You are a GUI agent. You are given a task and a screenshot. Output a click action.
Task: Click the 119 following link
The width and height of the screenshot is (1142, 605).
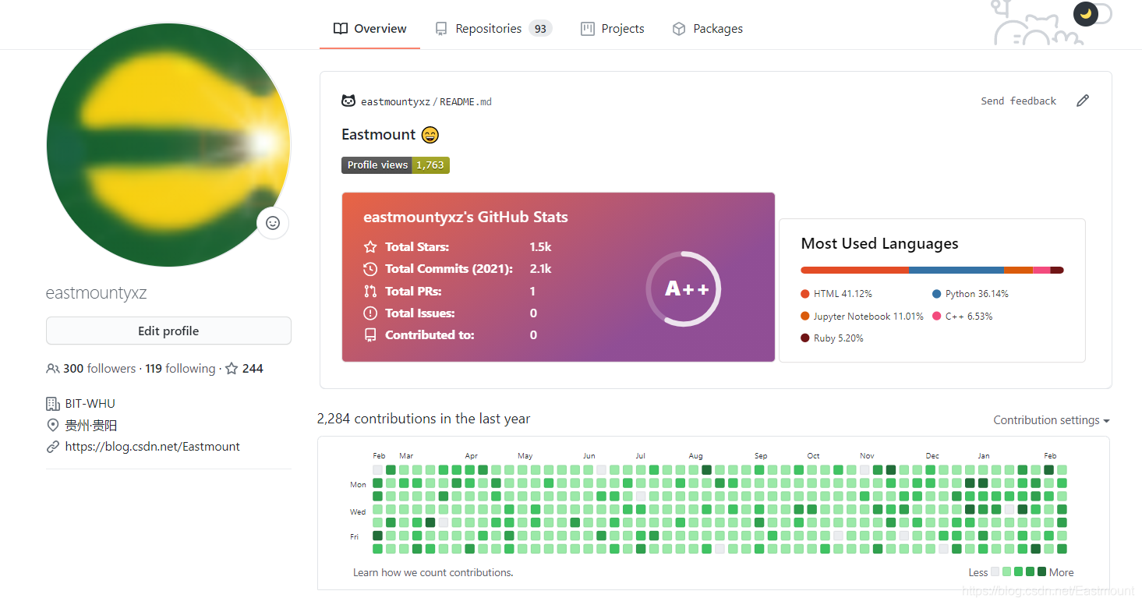click(x=180, y=369)
